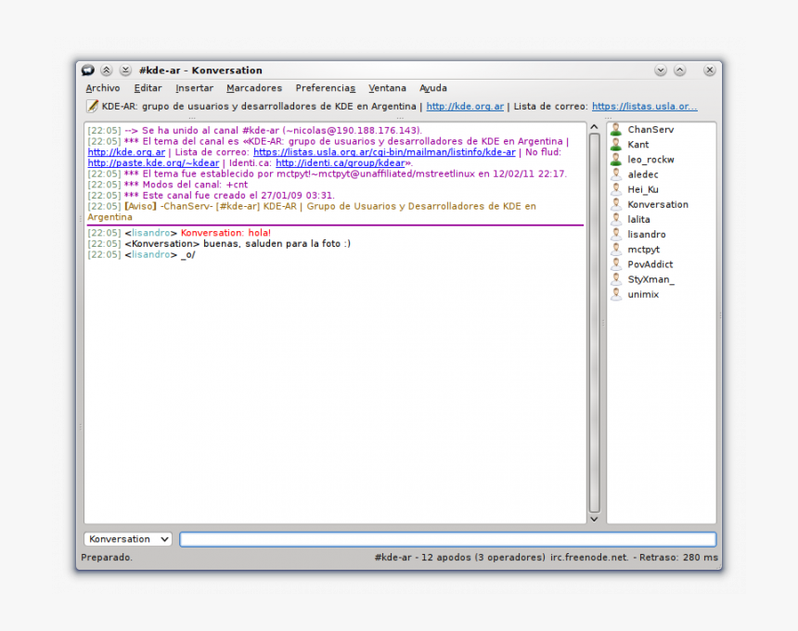Click Kant's operator user icon
Screen dimensions: 798x631
pyautogui.click(x=616, y=145)
